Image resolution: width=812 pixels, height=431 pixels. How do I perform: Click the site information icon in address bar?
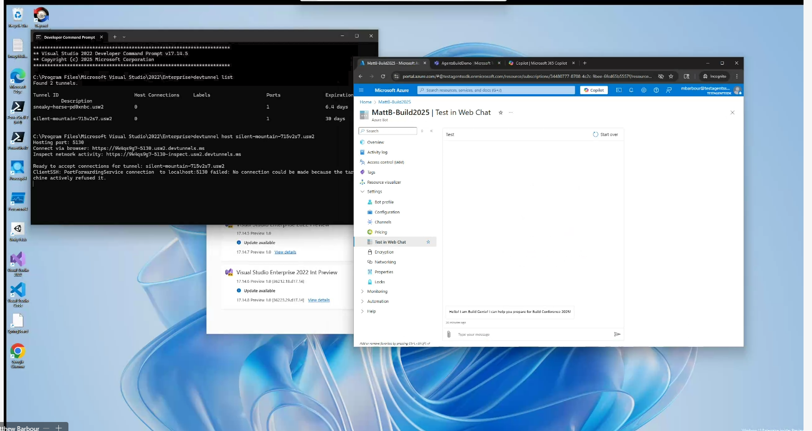click(x=396, y=76)
